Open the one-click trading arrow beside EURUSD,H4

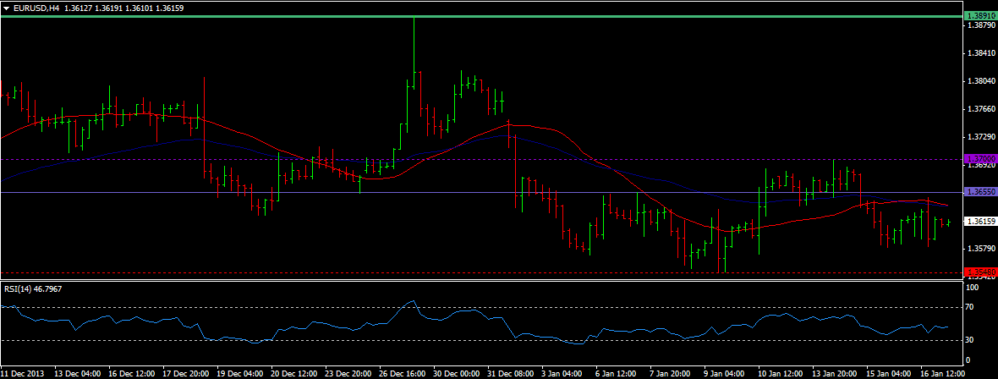point(7,8)
